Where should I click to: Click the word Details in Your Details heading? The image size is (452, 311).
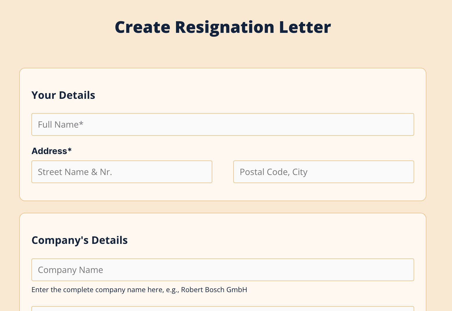click(77, 95)
